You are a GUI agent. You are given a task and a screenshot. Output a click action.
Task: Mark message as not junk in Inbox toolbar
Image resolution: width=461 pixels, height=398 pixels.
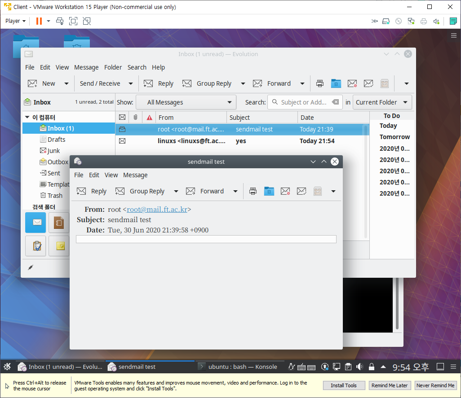click(x=368, y=83)
